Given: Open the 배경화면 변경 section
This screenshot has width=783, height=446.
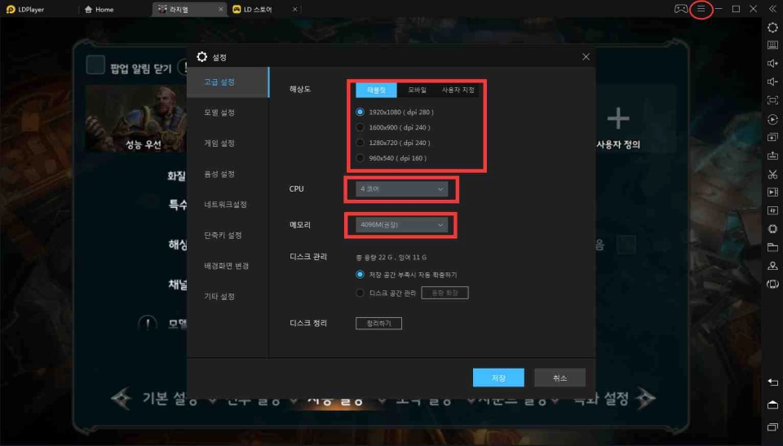Looking at the screenshot, I should 228,266.
